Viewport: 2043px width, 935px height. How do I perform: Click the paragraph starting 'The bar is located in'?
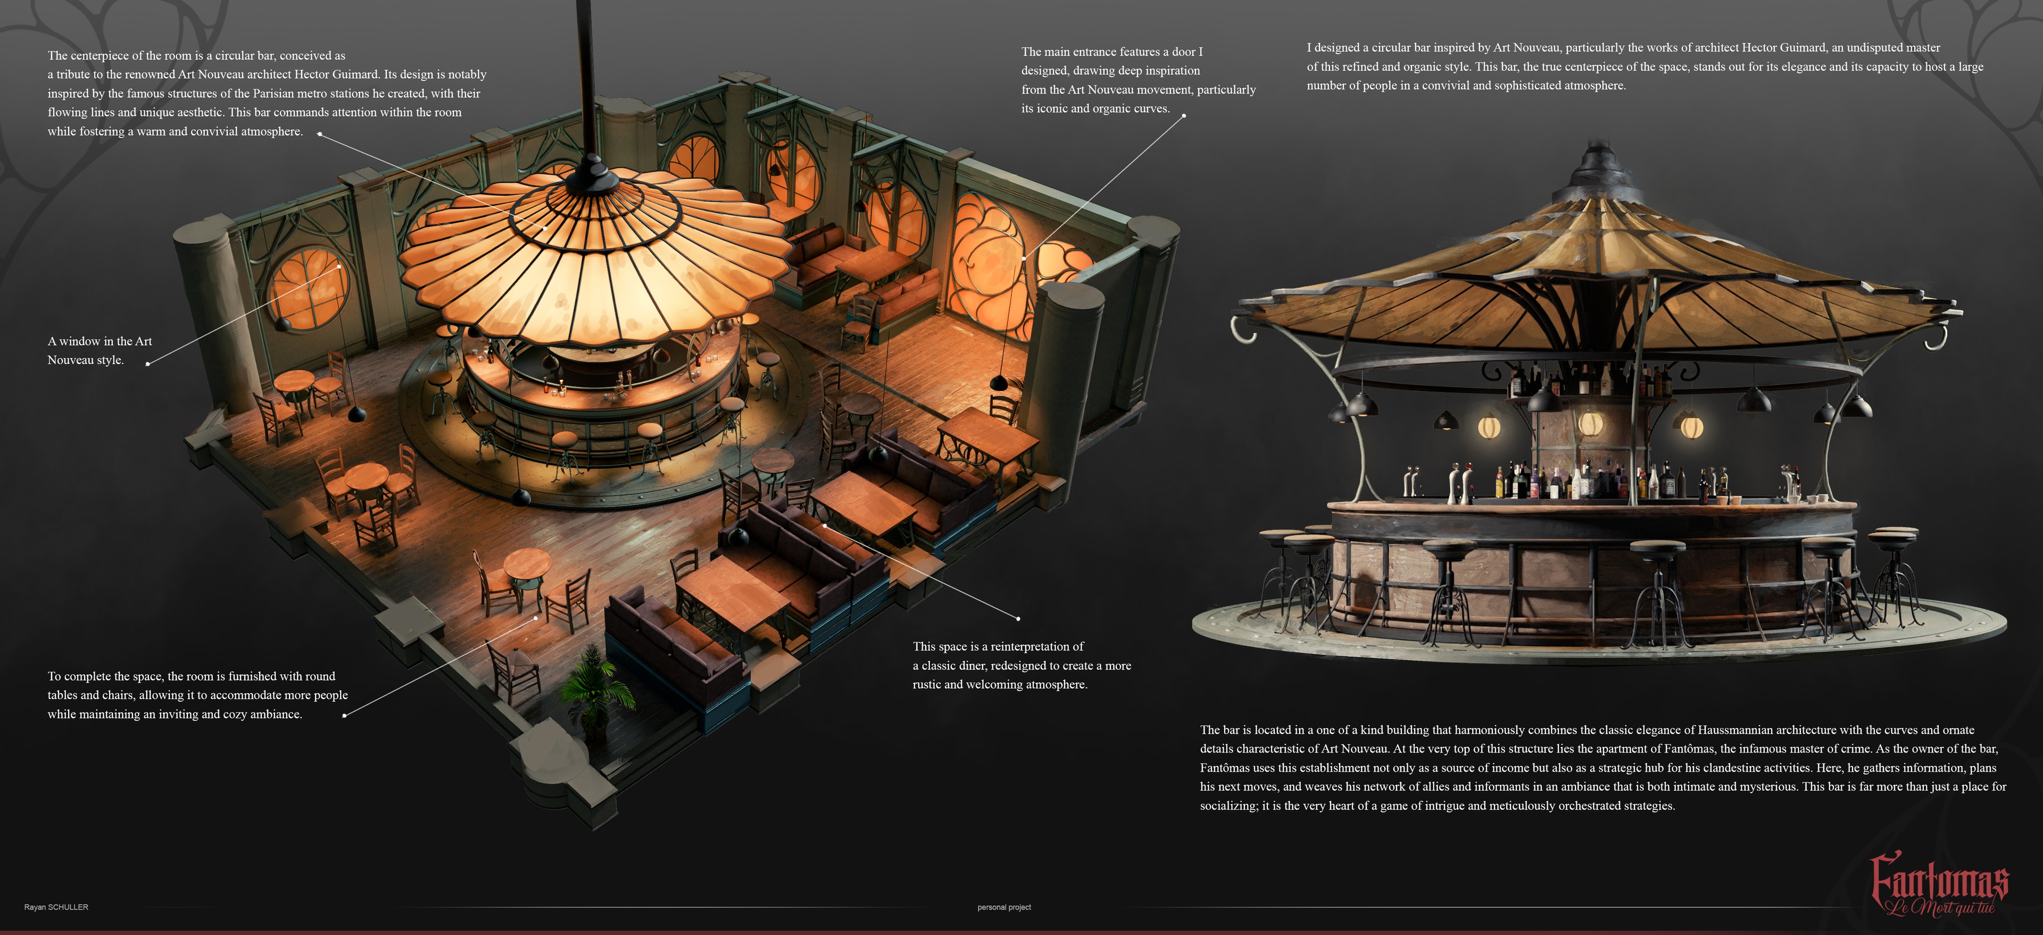click(x=1603, y=767)
